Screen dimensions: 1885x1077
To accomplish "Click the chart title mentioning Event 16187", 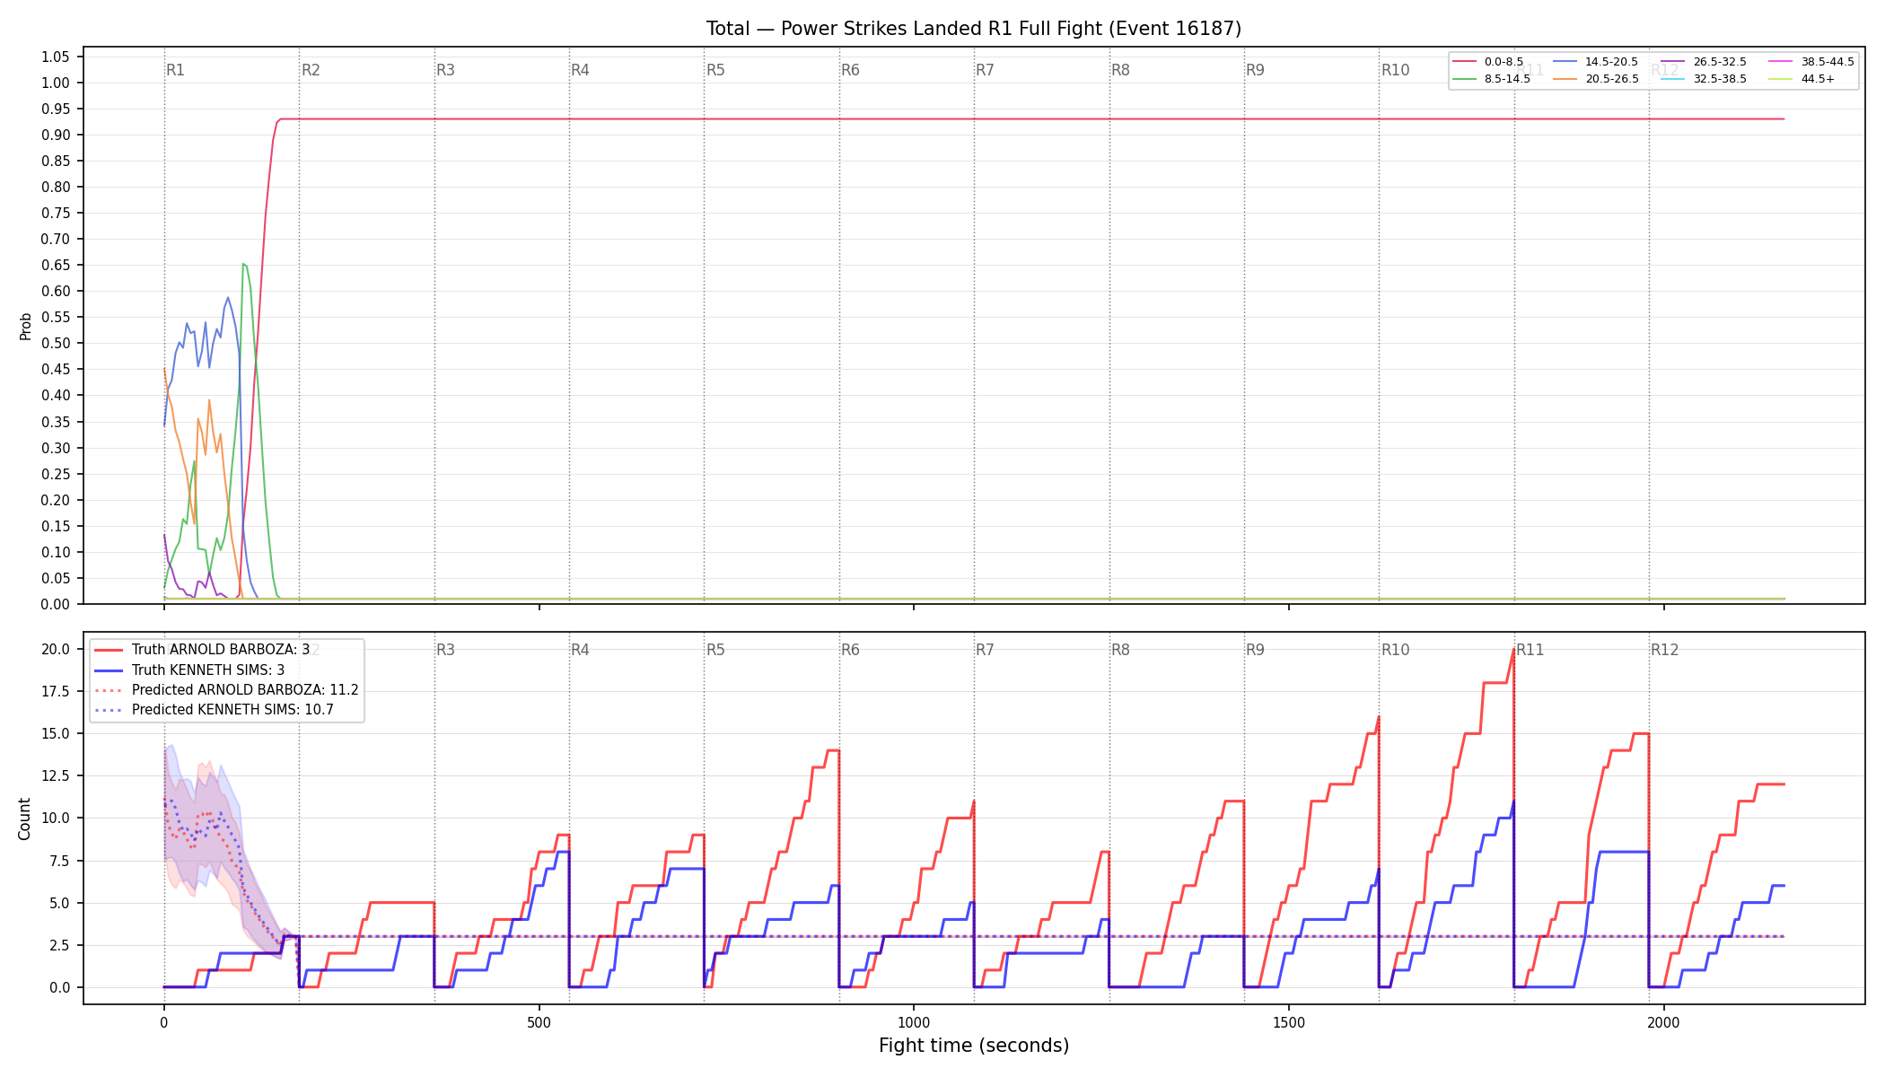I will tap(974, 29).
